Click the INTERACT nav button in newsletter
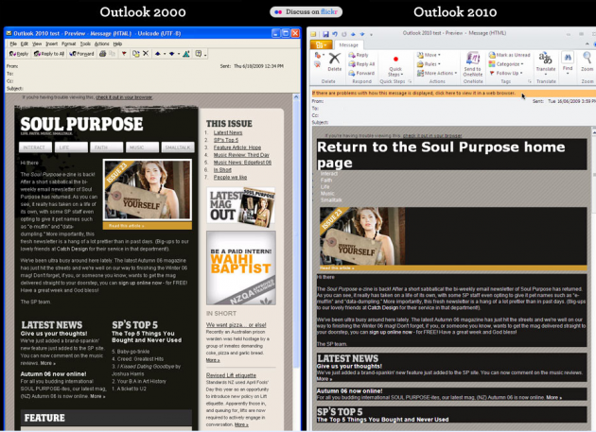596x432 pixels. coord(35,147)
